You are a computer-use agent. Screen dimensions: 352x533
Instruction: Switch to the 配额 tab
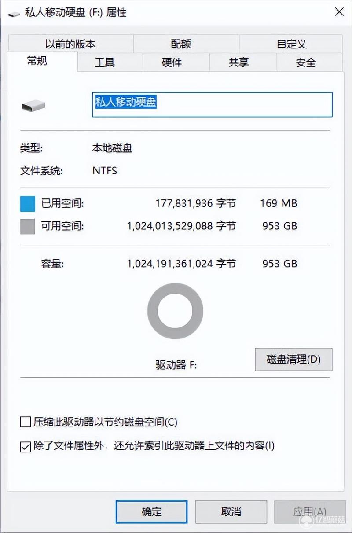pos(181,44)
